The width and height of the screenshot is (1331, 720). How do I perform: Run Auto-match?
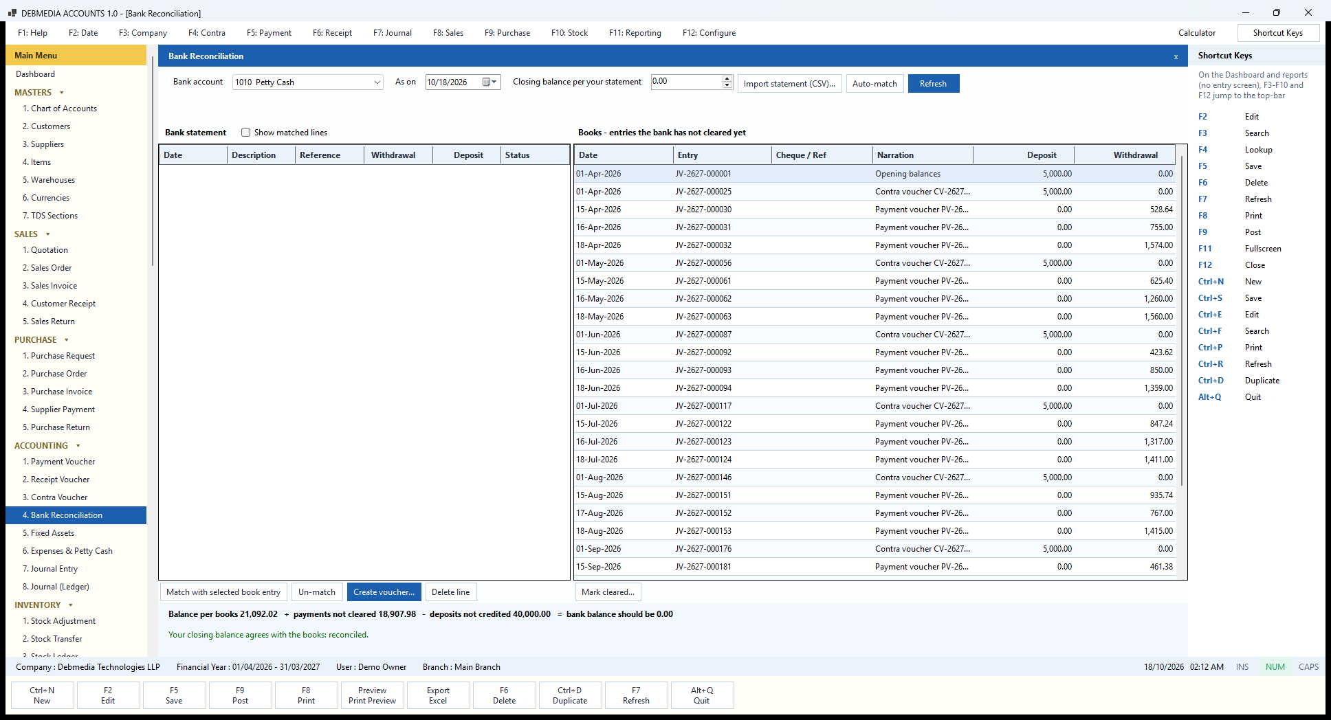click(x=874, y=84)
